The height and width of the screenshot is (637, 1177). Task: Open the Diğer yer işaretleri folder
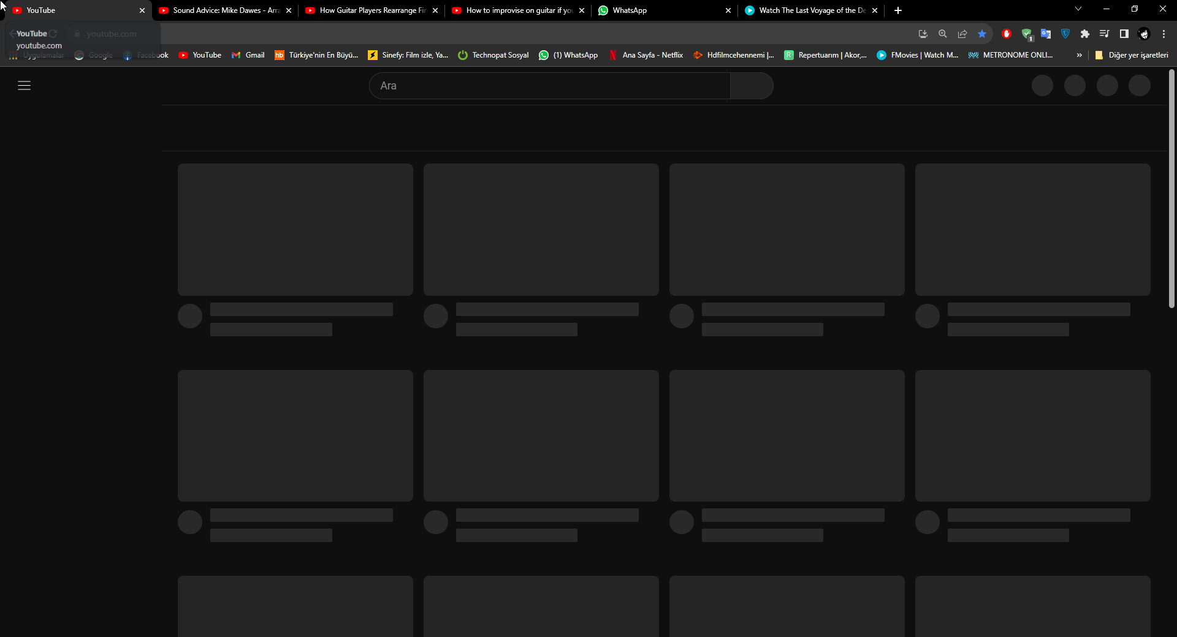click(x=1133, y=55)
